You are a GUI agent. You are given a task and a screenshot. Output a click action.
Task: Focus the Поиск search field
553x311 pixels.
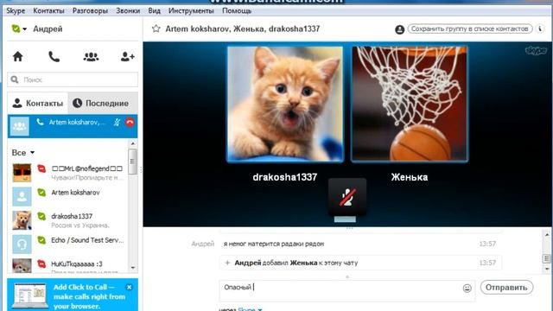(73, 79)
